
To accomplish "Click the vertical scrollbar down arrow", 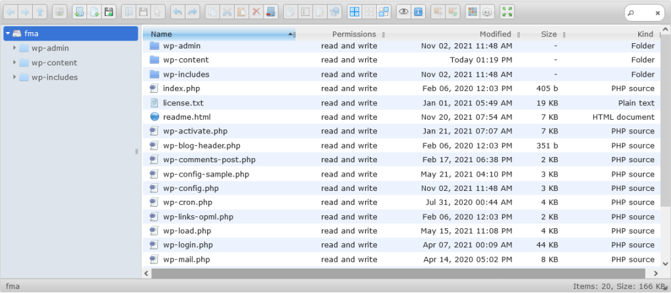I will point(666,264).
